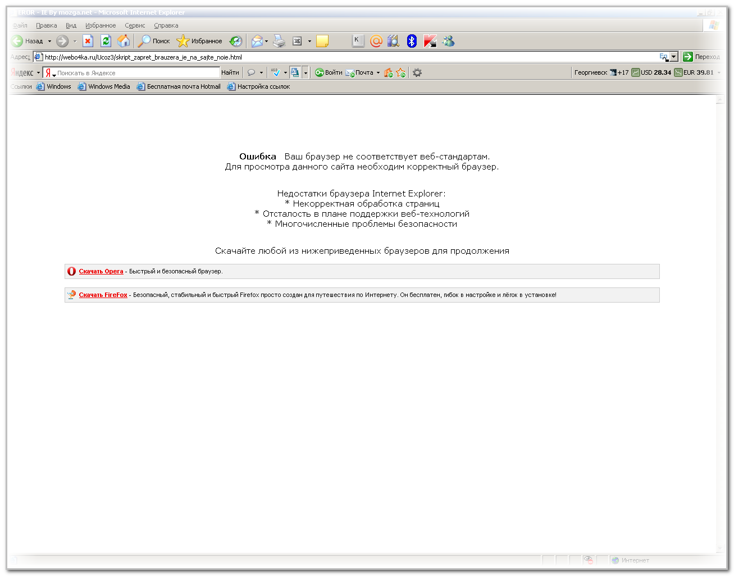Click the EUR 39.81 rate
734x576 pixels.
(x=694, y=72)
